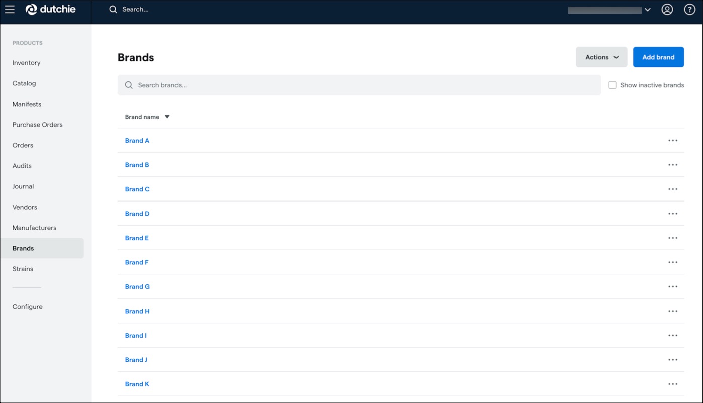Viewport: 703px width, 403px height.
Task: Open more options for Brand E
Action: (x=673, y=238)
